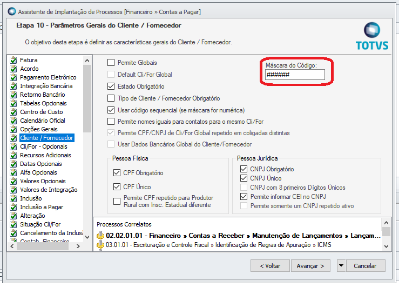
Task: Check Permite CPF repetido para Produtor Rural
Action: (117, 202)
